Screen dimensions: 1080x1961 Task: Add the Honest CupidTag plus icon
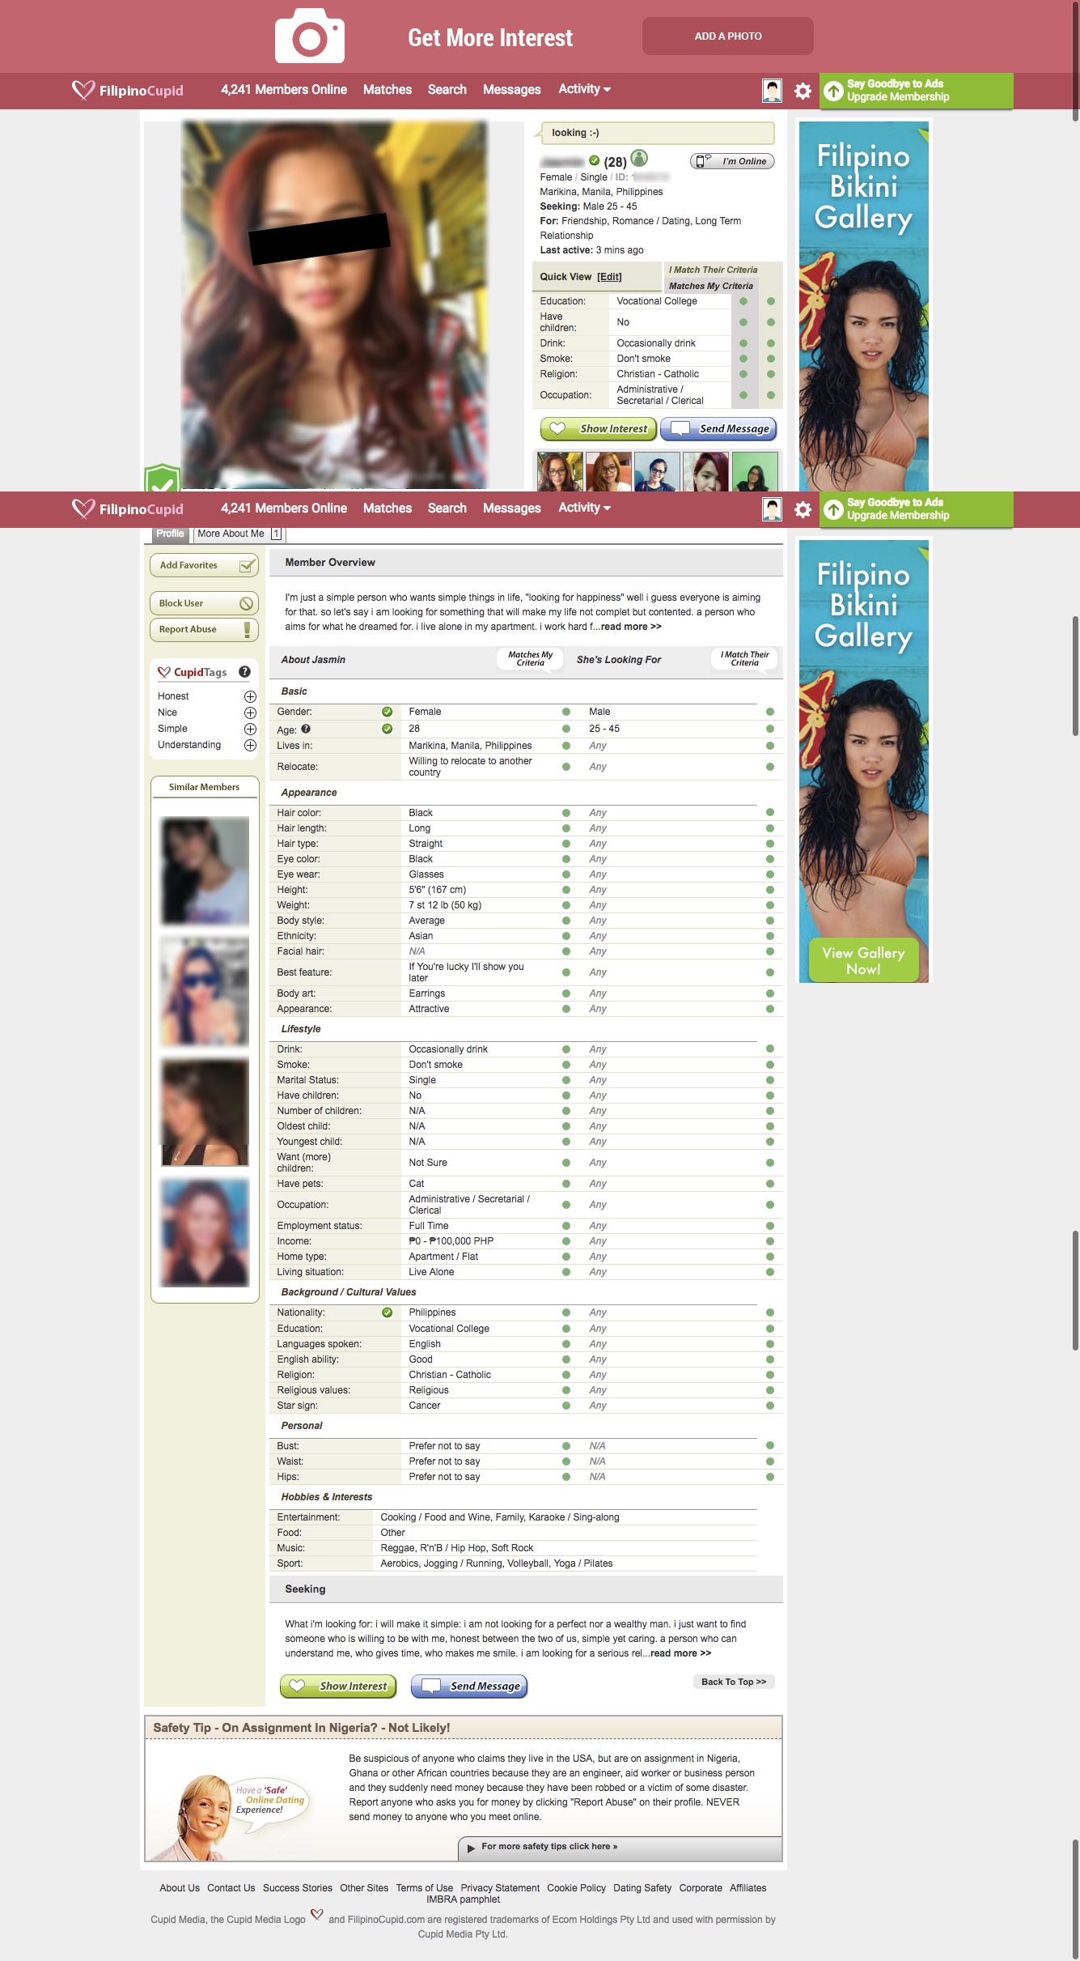[250, 696]
